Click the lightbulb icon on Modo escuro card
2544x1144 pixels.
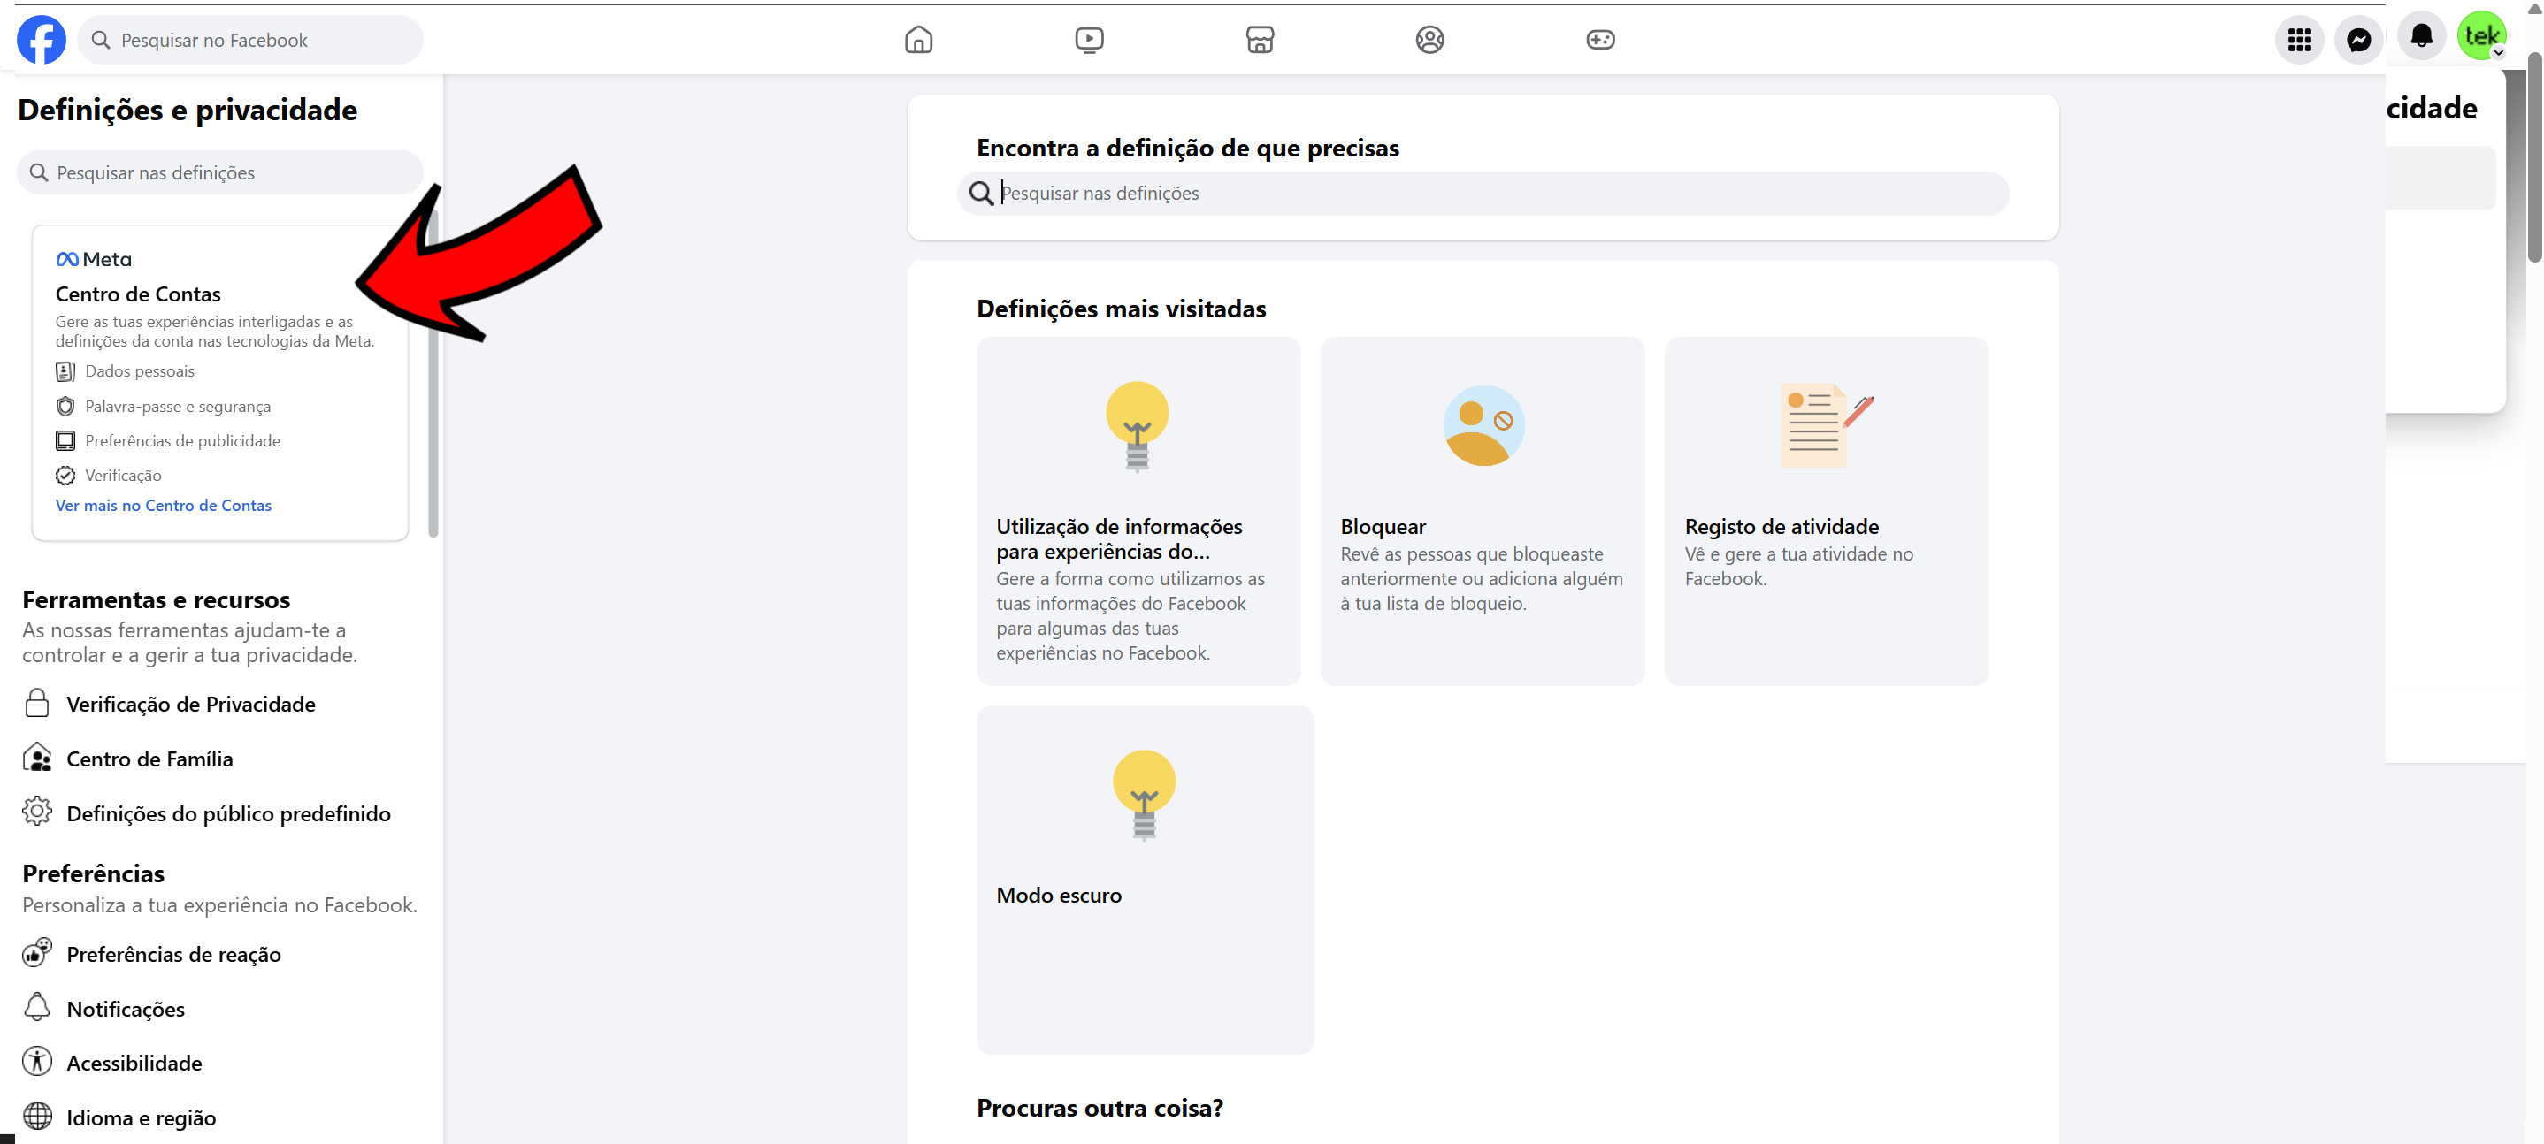pyautogui.click(x=1144, y=795)
